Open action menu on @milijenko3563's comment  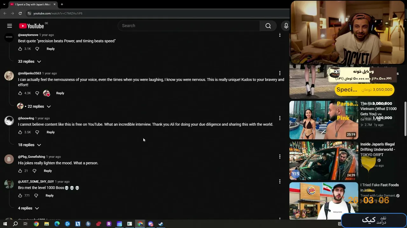click(280, 73)
